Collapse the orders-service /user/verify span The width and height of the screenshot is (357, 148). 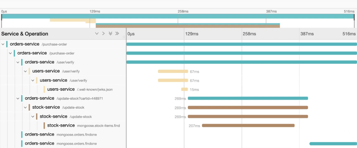pos(18,62)
